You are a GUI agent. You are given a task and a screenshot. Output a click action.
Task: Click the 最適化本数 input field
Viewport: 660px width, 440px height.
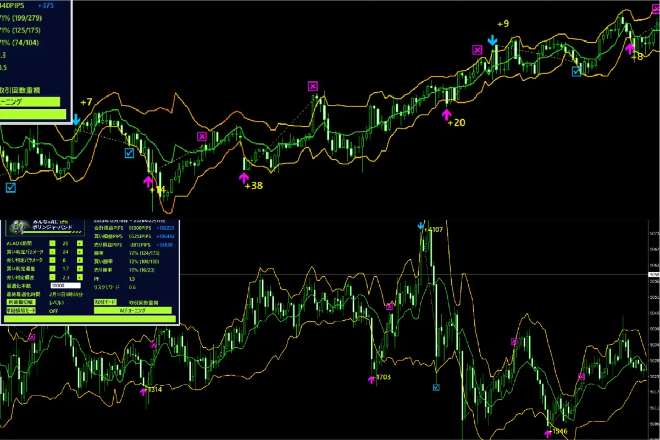(65, 286)
